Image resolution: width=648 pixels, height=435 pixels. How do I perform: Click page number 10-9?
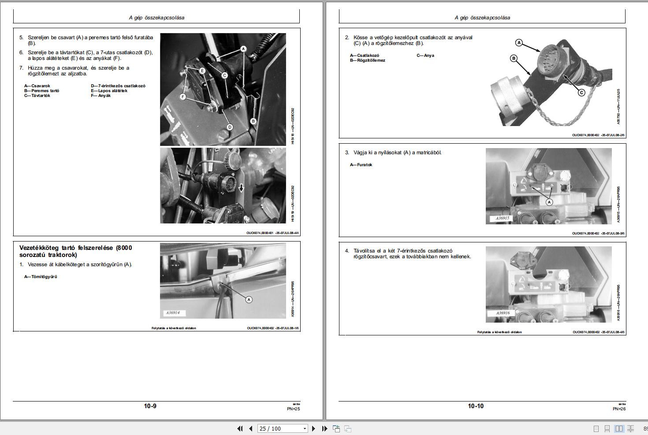click(x=150, y=406)
